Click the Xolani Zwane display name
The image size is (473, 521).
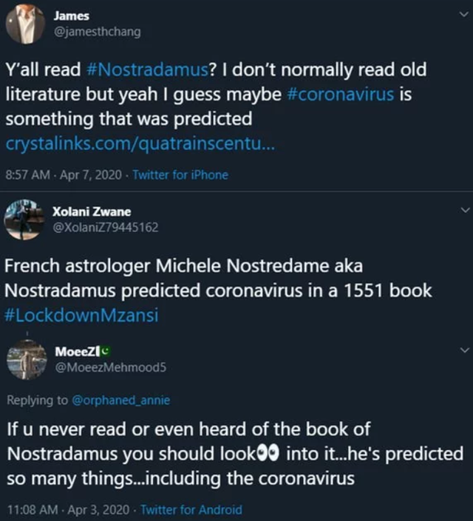click(92, 211)
